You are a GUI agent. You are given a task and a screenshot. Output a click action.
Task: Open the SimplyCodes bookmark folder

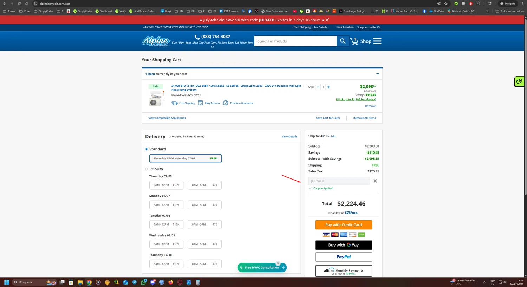[44, 11]
